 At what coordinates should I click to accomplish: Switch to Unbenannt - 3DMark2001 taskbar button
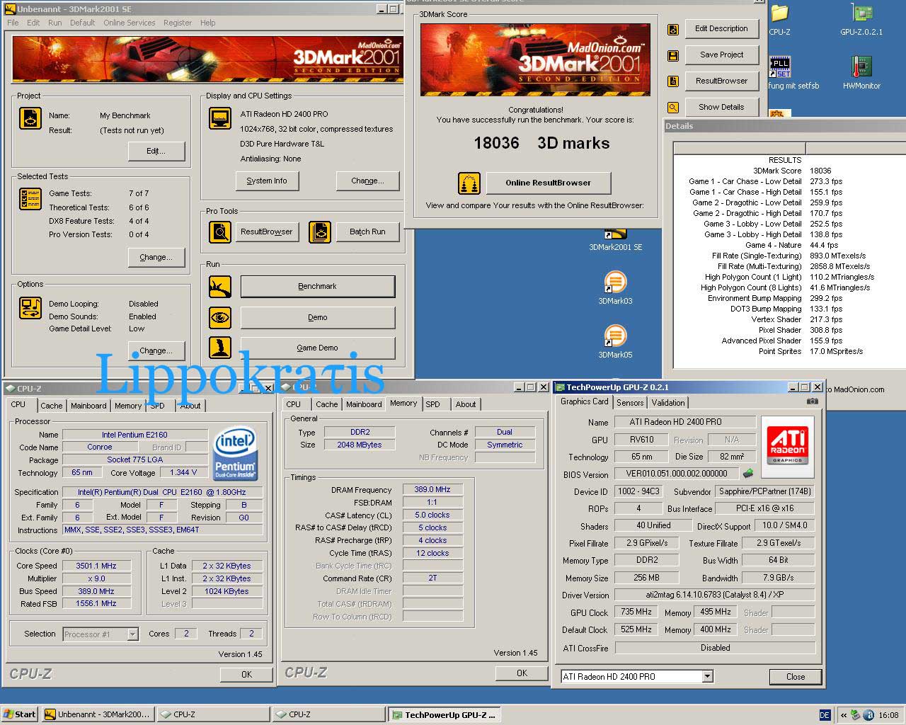[97, 714]
